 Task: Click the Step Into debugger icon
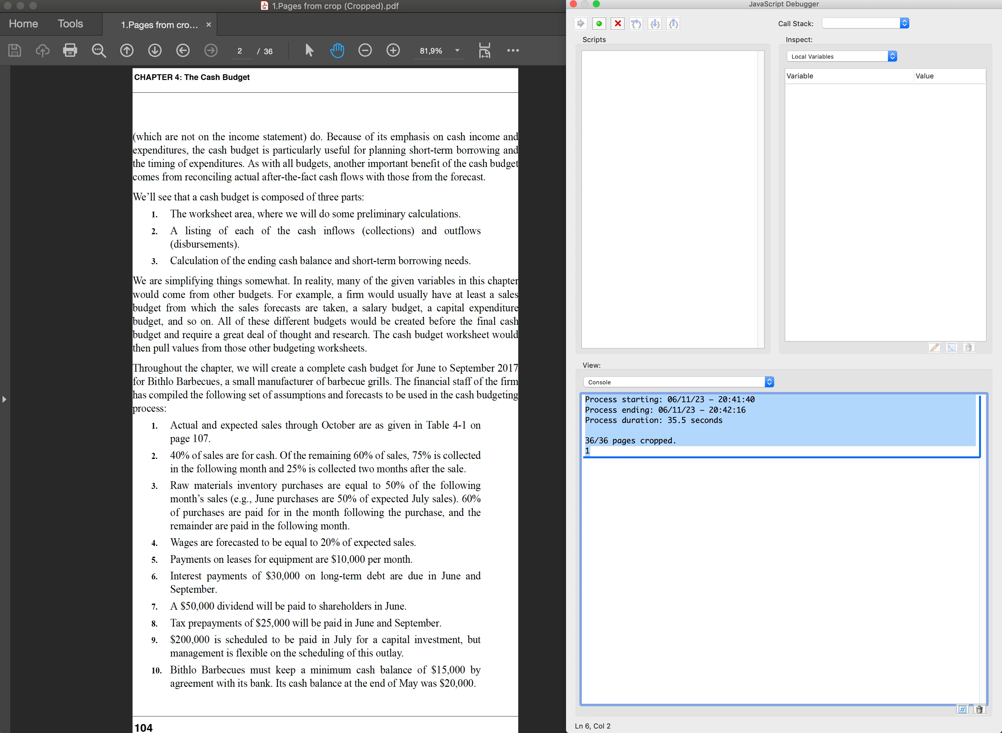tap(655, 24)
